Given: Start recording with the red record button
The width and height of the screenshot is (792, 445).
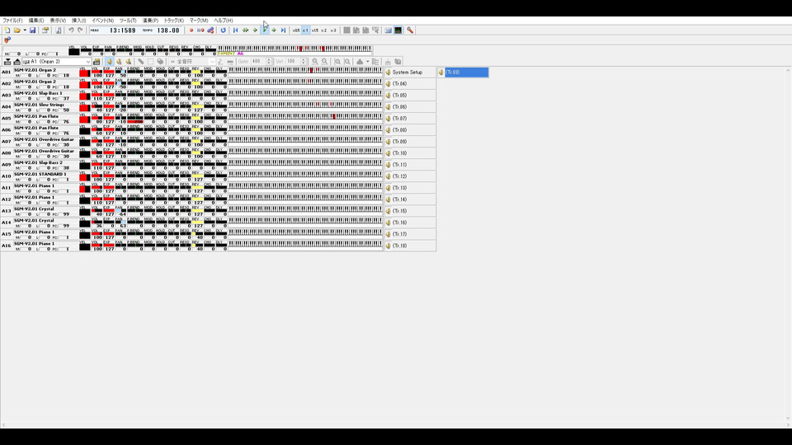Looking at the screenshot, I should 191,30.
